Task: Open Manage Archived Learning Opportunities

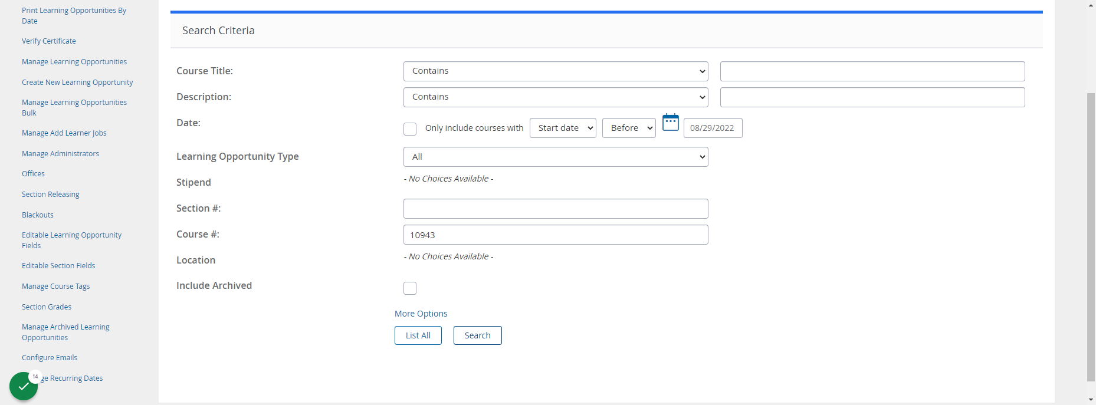Action: point(65,332)
